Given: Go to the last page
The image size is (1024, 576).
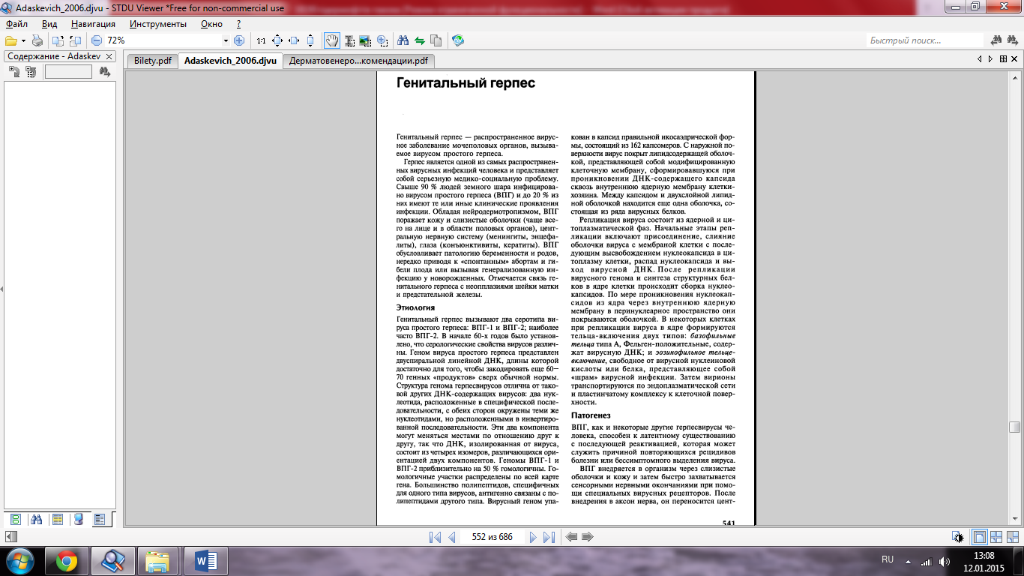Looking at the screenshot, I should 549,537.
